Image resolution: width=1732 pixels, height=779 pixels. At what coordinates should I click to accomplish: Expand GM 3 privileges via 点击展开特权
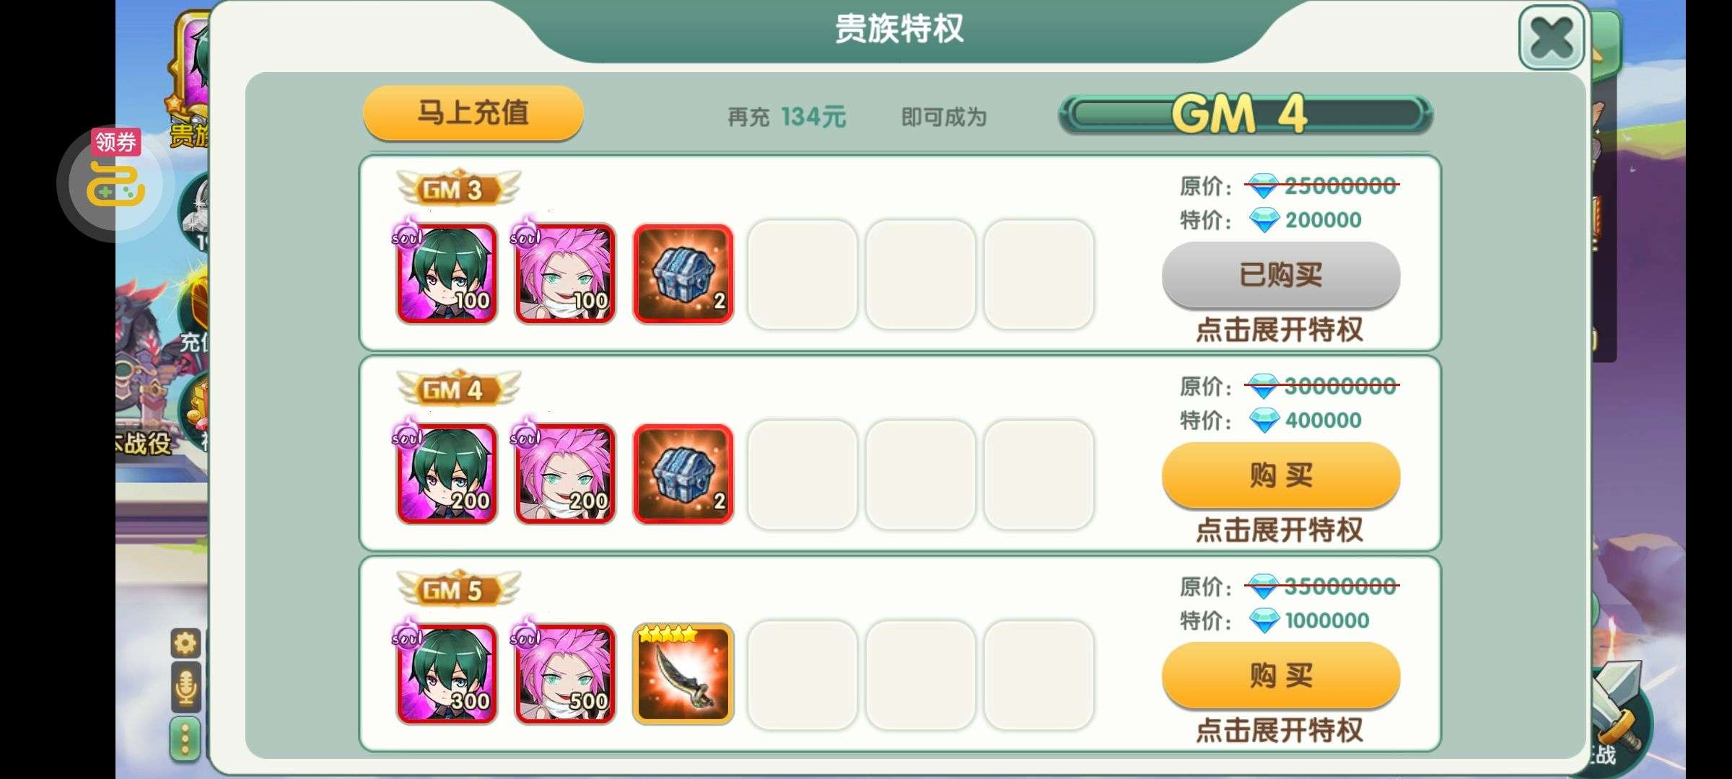tap(1280, 330)
